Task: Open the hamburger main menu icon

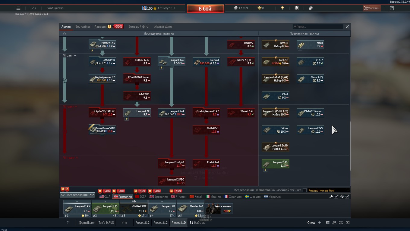Action: pyautogui.click(x=18, y=8)
